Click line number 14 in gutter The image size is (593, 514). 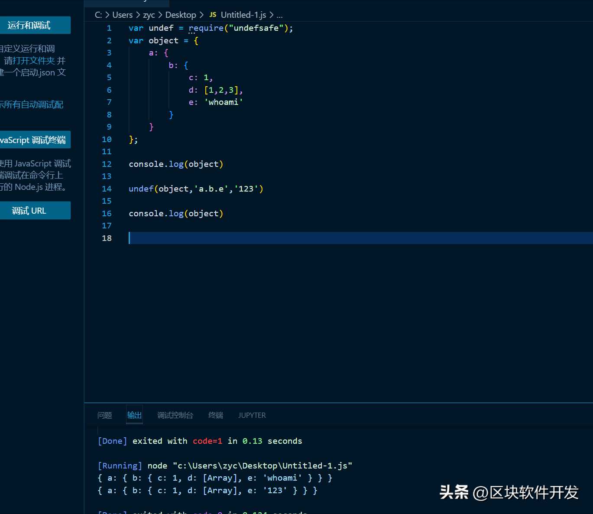coord(107,189)
